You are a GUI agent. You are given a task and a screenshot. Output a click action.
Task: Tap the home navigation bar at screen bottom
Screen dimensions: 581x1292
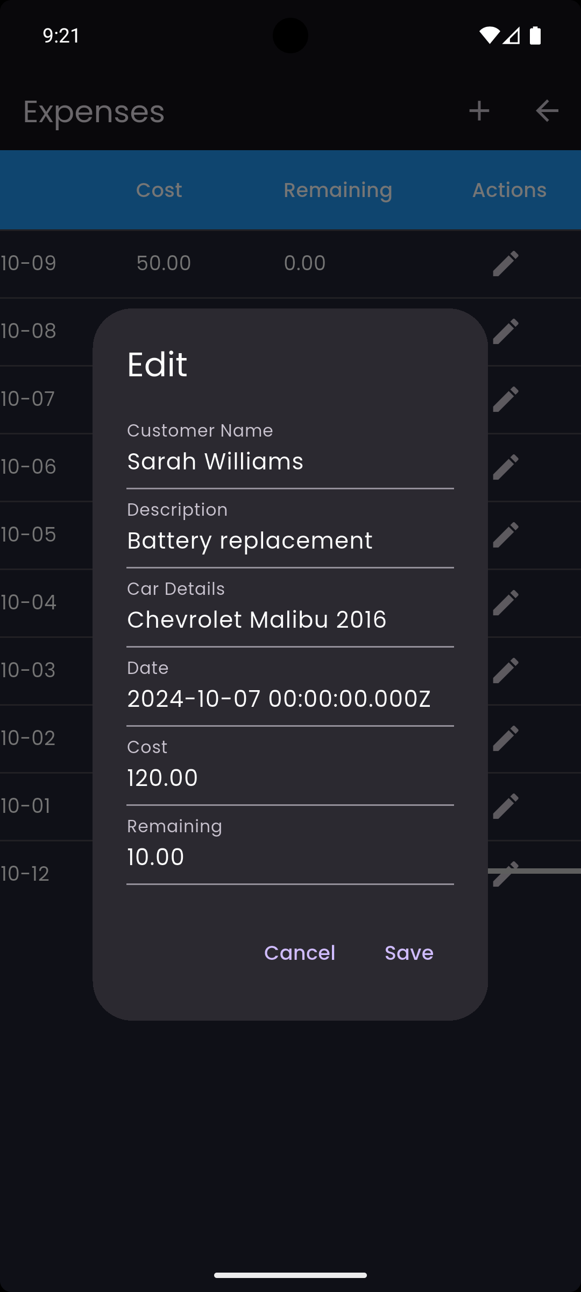click(x=290, y=1275)
